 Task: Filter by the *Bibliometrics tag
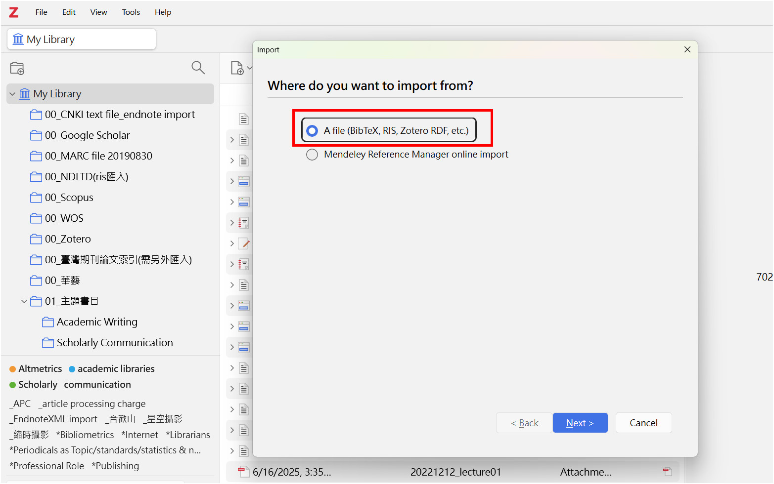coord(85,435)
